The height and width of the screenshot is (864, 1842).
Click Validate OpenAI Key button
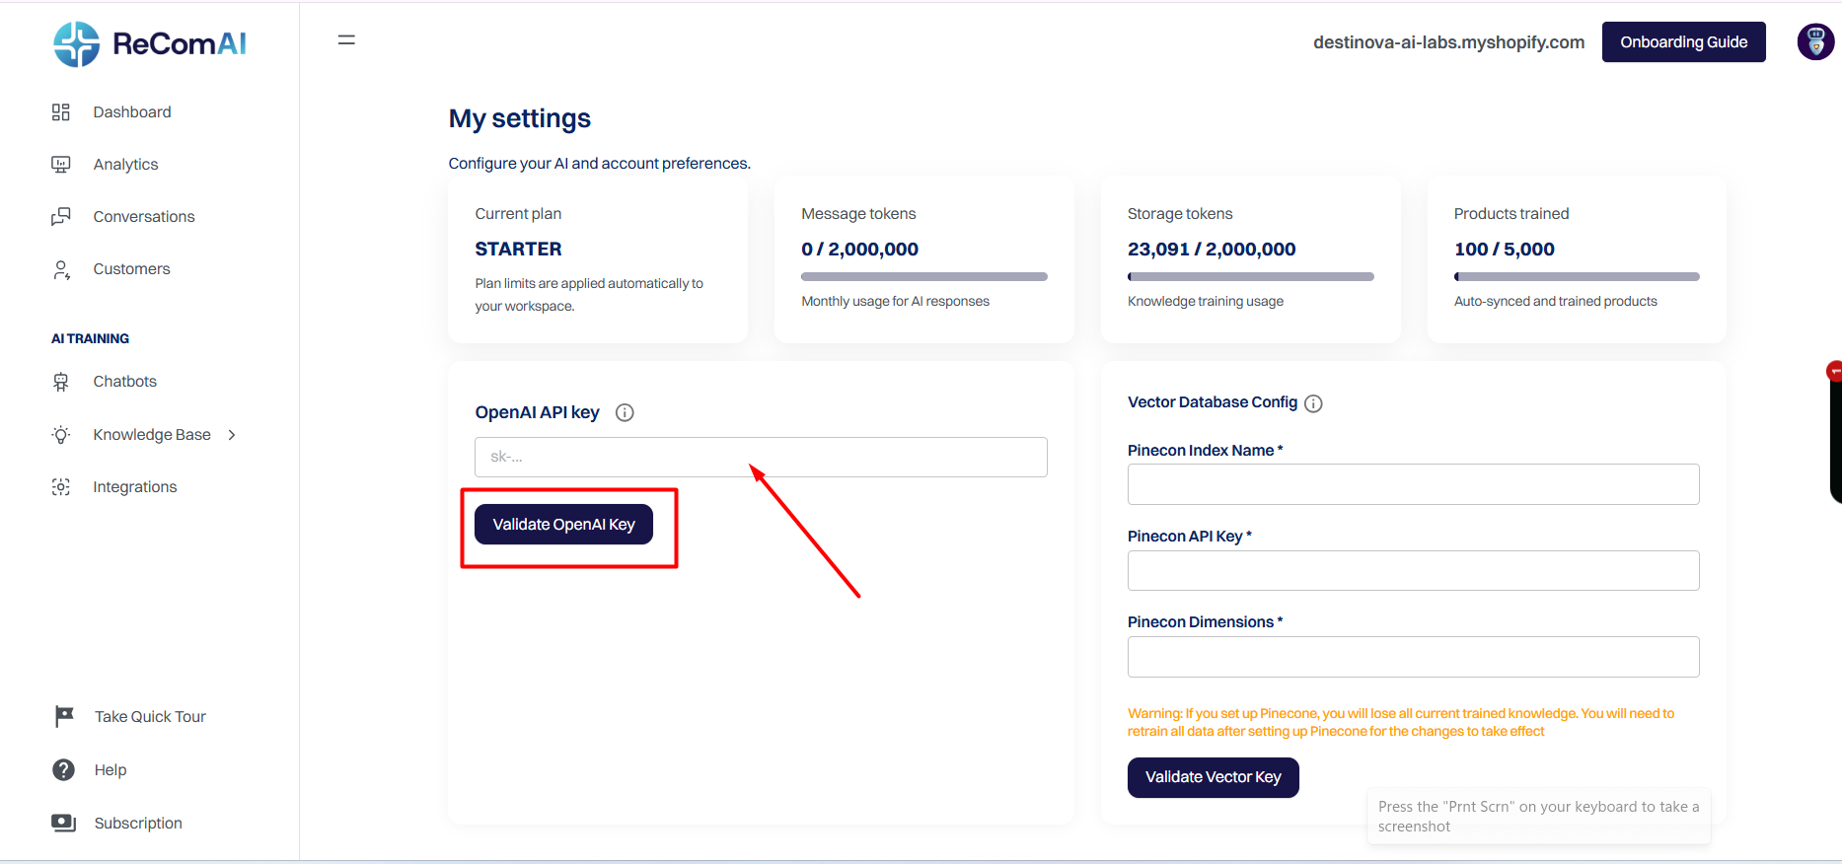point(563,525)
